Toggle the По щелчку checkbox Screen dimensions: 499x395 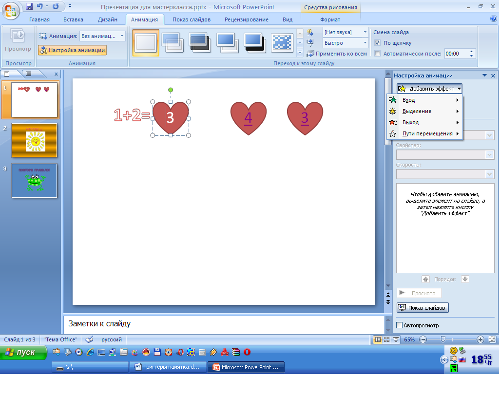(x=378, y=43)
